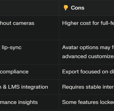Select the '& LMS integration' cell
This screenshot has height=111, width=114.
[29, 87]
